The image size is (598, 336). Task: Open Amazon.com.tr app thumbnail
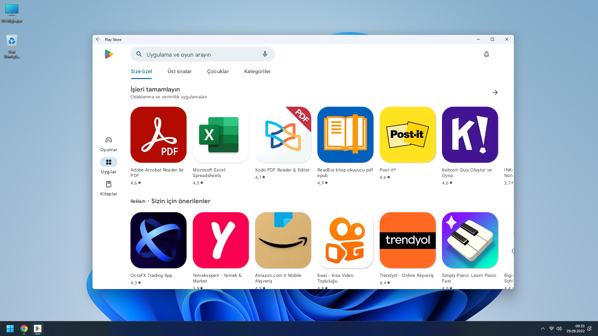pyautogui.click(x=283, y=240)
